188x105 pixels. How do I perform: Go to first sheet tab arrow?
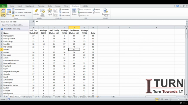tap(1, 97)
